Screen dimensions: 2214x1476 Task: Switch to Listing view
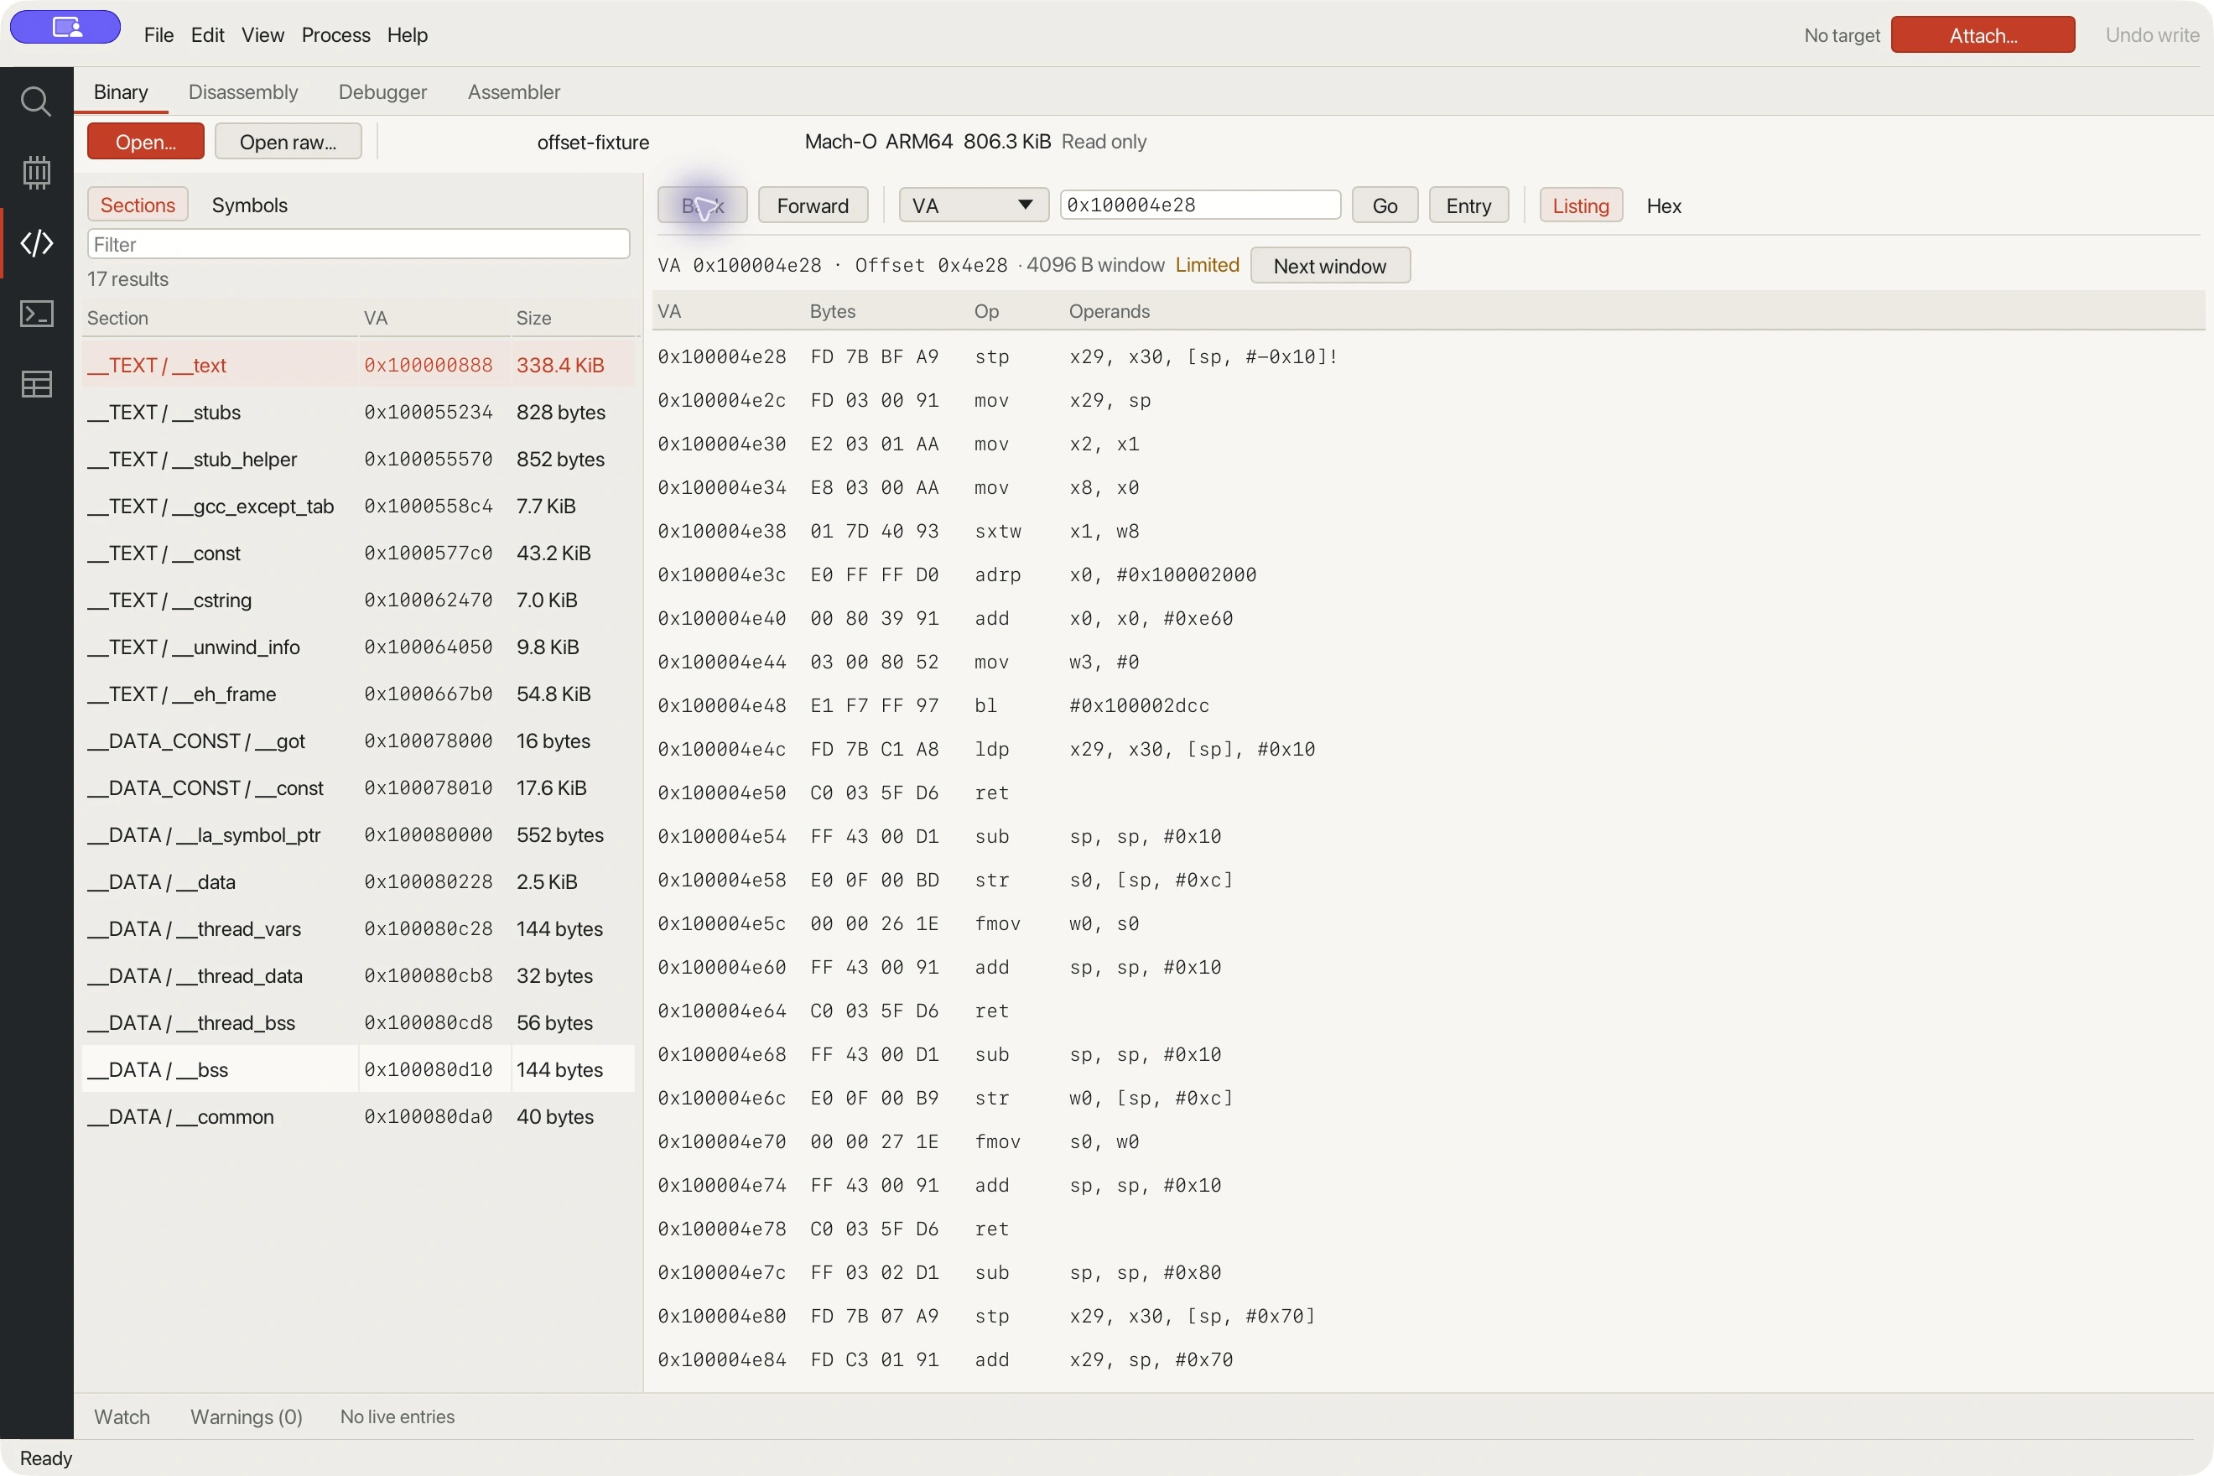pos(1581,205)
